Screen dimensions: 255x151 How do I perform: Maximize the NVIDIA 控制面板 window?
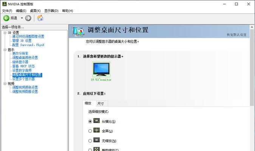point(236,4)
